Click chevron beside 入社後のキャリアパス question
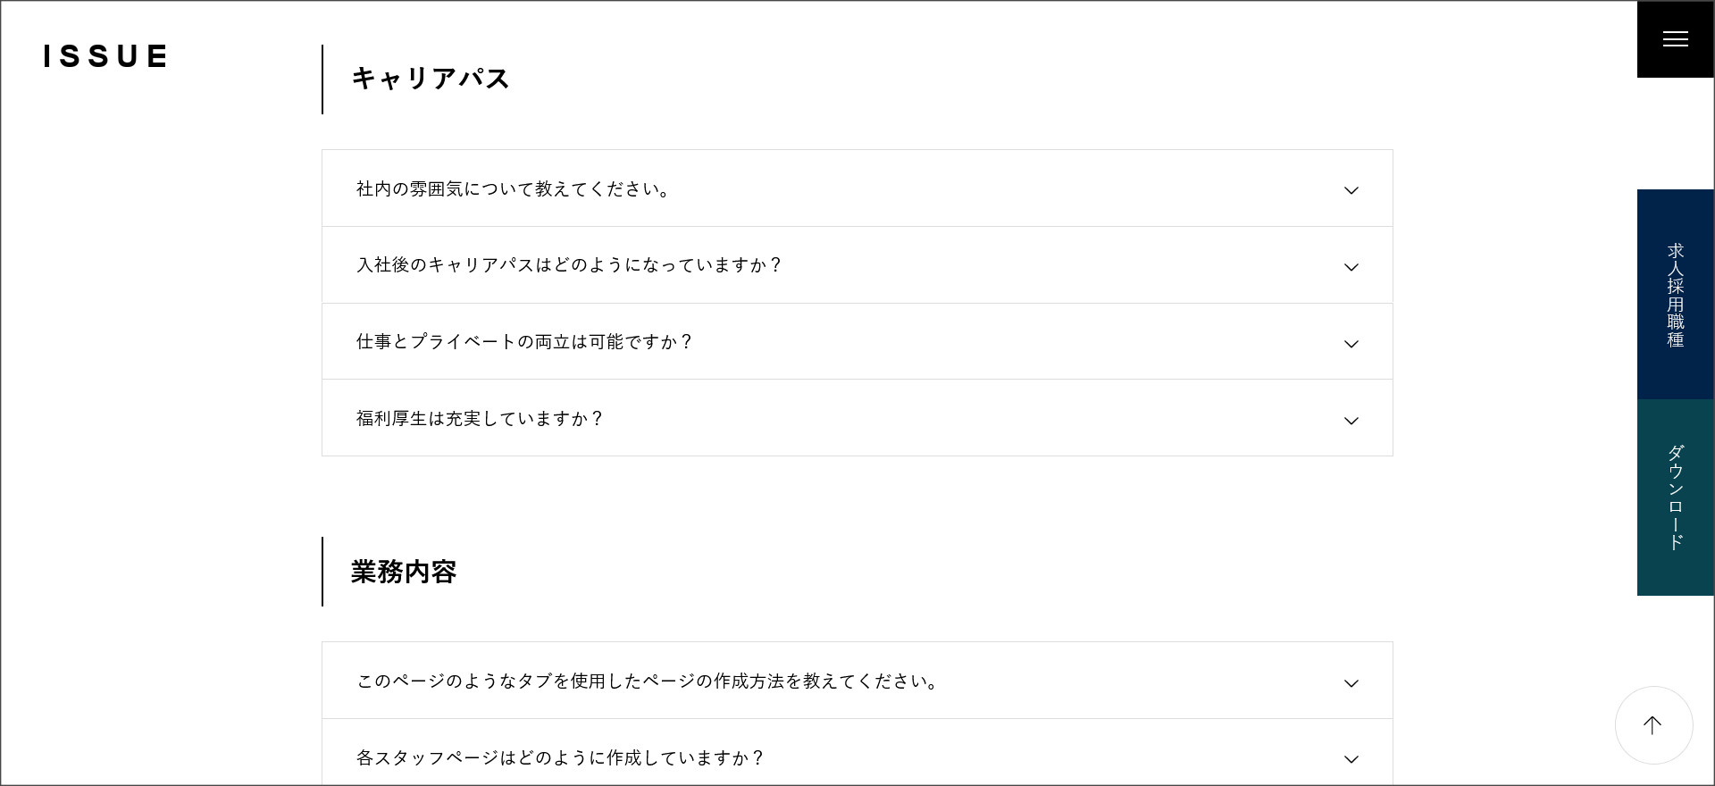The height and width of the screenshot is (786, 1715). click(1351, 267)
